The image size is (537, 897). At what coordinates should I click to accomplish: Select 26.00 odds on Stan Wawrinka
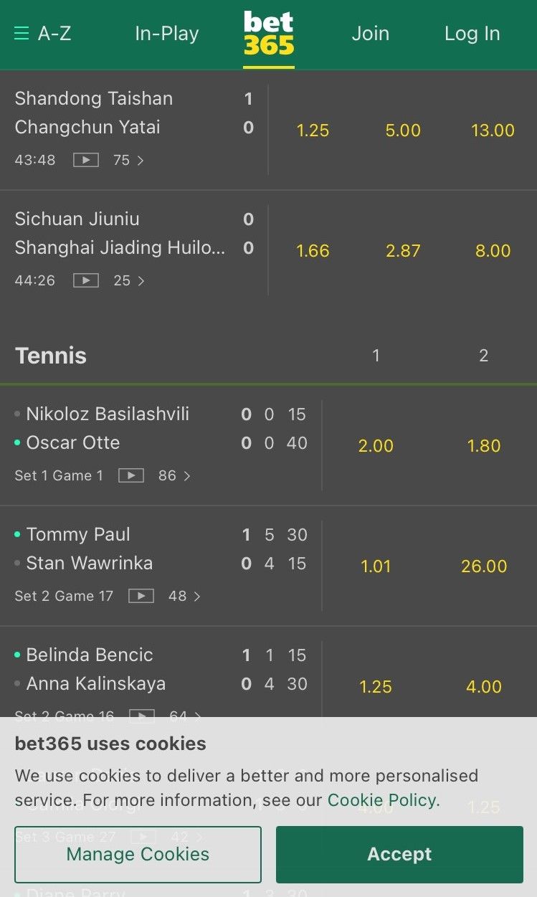click(x=484, y=566)
